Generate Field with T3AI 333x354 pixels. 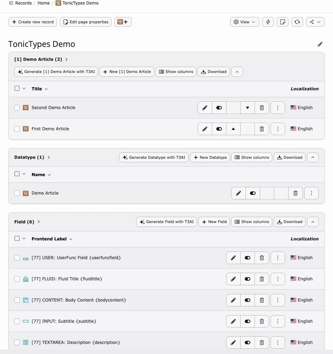tap(167, 222)
